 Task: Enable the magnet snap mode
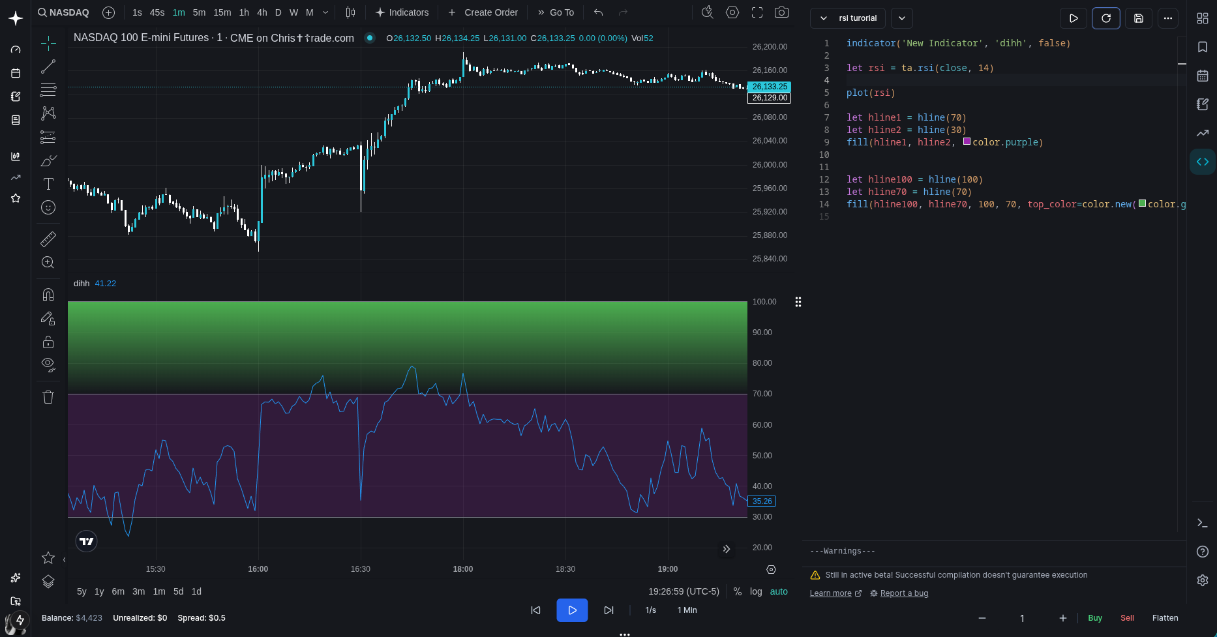click(x=48, y=295)
